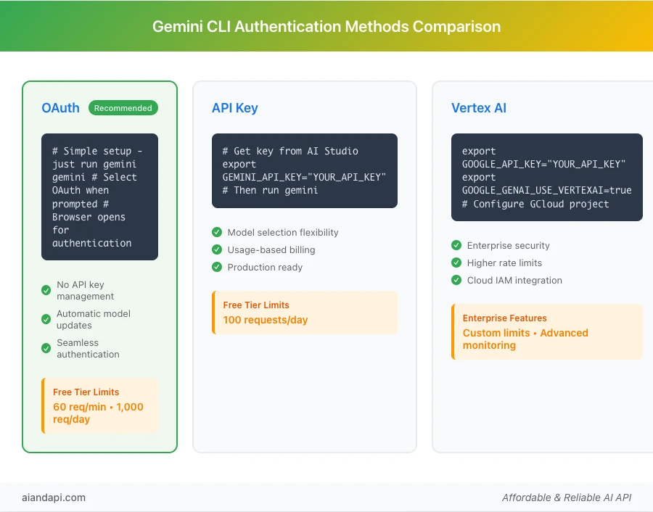This screenshot has height=512, width=653.
Task: Click the text No API key management
Action: (86, 291)
